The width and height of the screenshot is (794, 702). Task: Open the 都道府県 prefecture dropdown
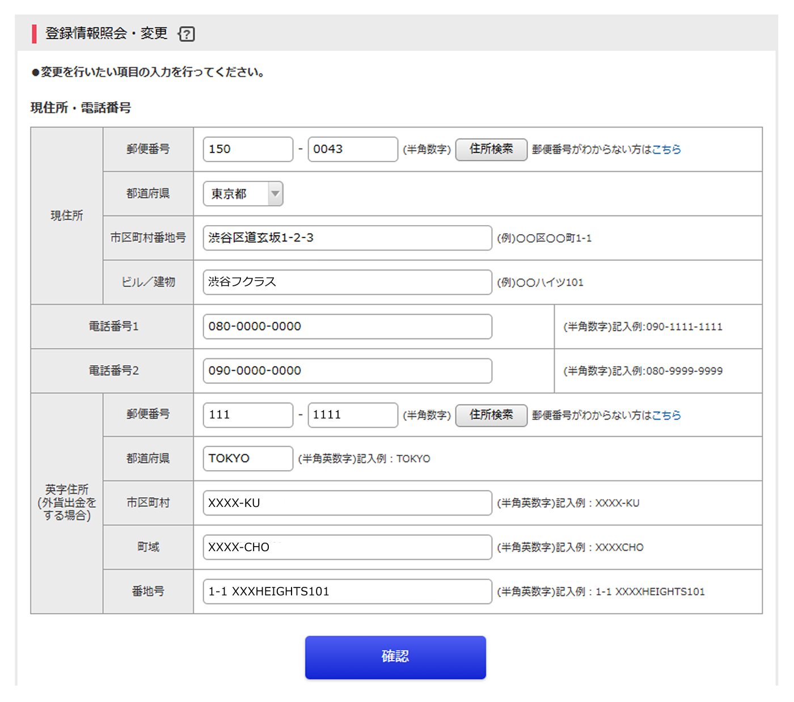click(x=274, y=194)
